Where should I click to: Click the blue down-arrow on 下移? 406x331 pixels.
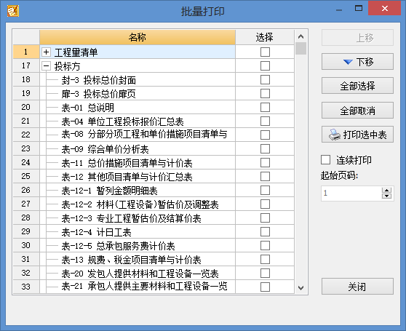[348, 62]
